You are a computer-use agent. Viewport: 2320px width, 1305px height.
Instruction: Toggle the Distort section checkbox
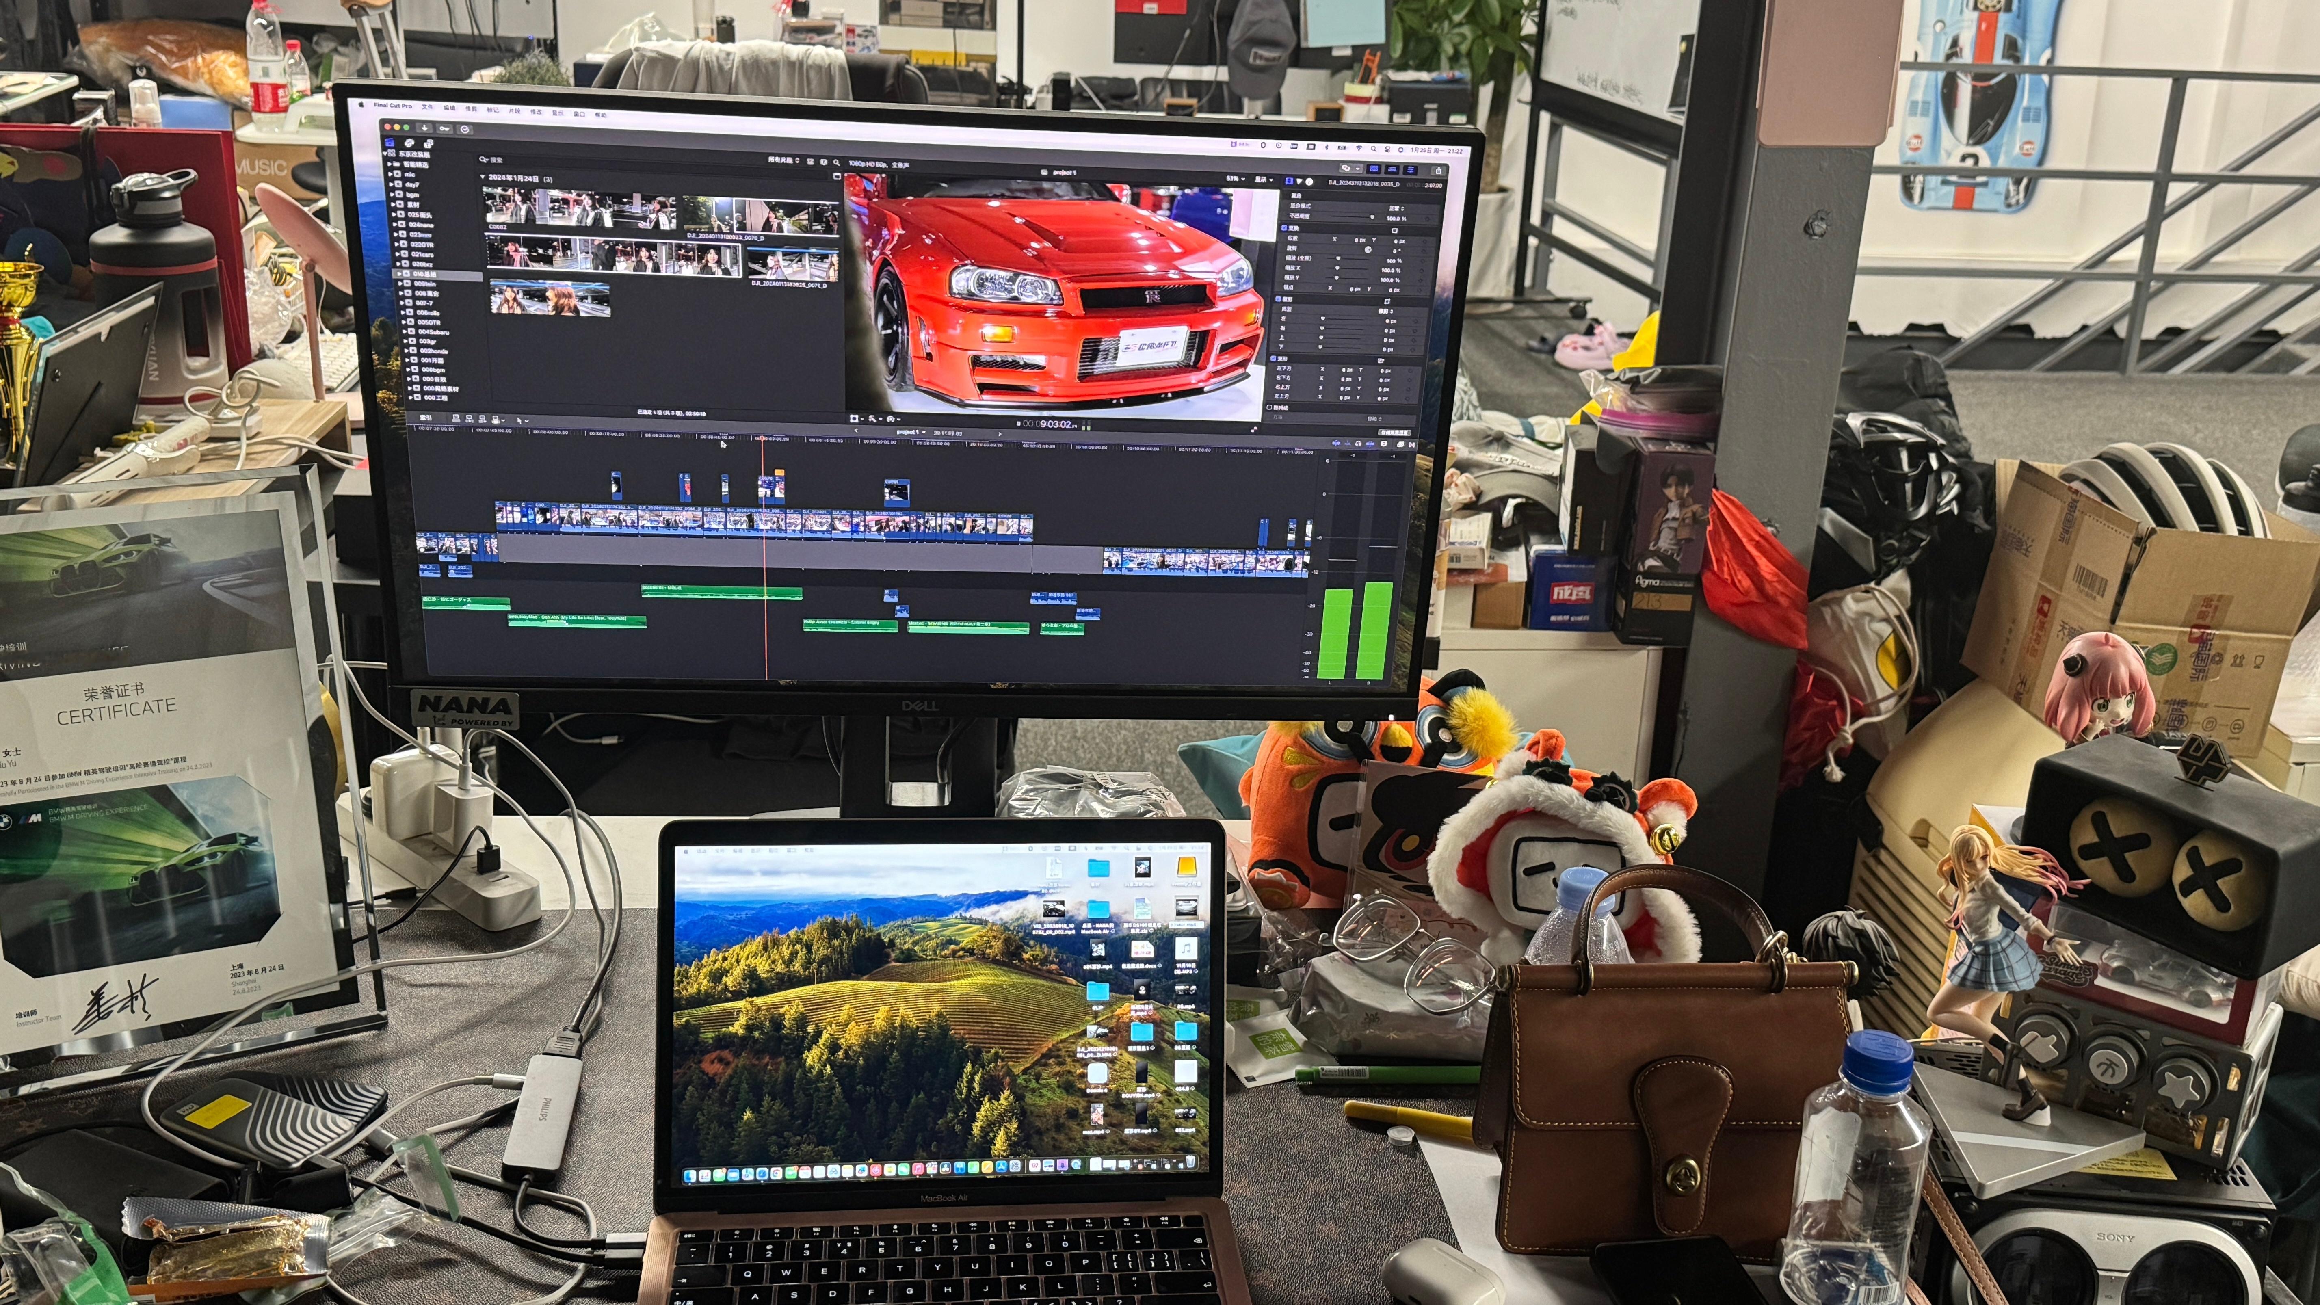click(x=1273, y=359)
